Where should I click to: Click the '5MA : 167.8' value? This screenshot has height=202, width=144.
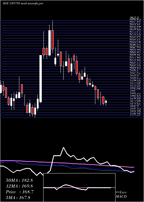18,197
